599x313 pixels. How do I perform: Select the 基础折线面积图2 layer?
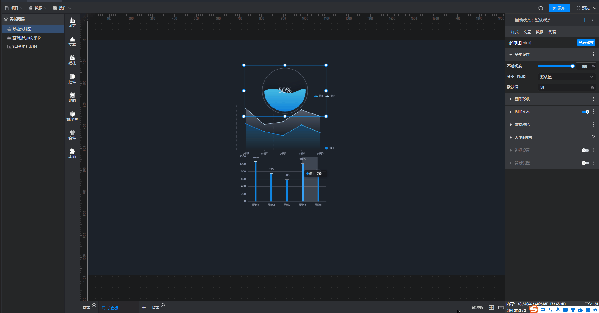pos(27,38)
